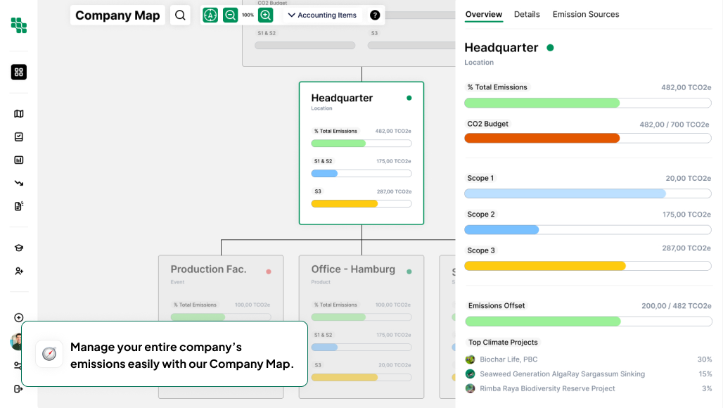
Task: Open the Emission Sources tab
Action: pos(586,14)
